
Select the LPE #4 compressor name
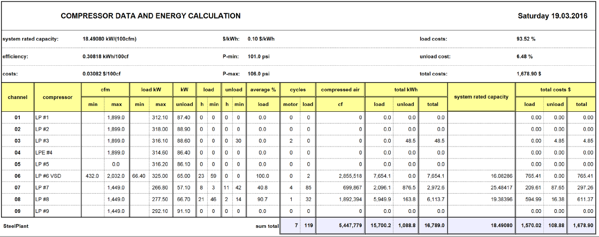(x=43, y=152)
